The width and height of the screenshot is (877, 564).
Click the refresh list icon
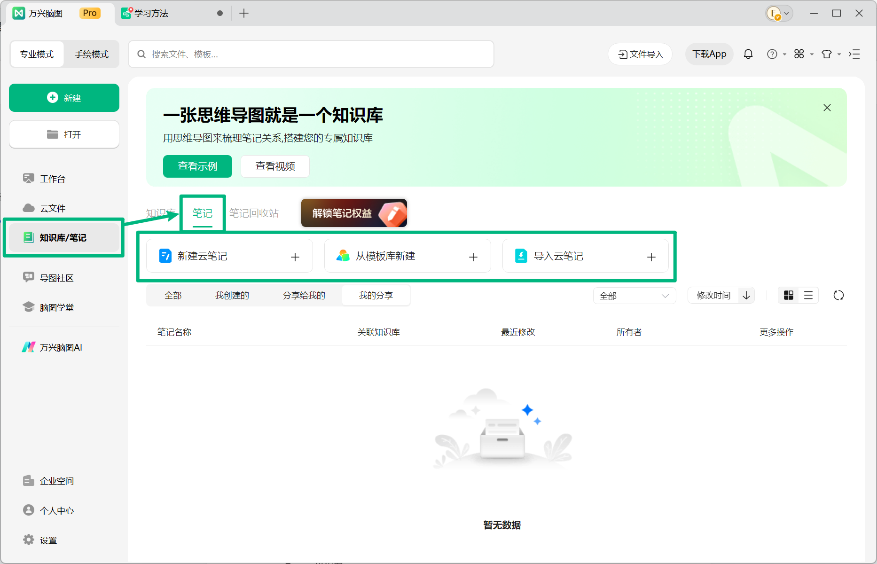click(838, 295)
